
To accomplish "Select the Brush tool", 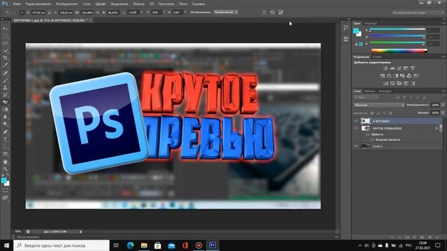I will 5,81.
